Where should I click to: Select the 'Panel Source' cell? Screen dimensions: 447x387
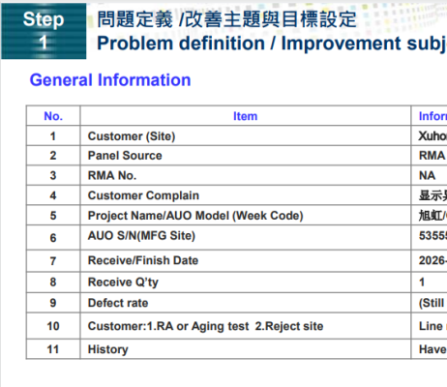(246, 156)
